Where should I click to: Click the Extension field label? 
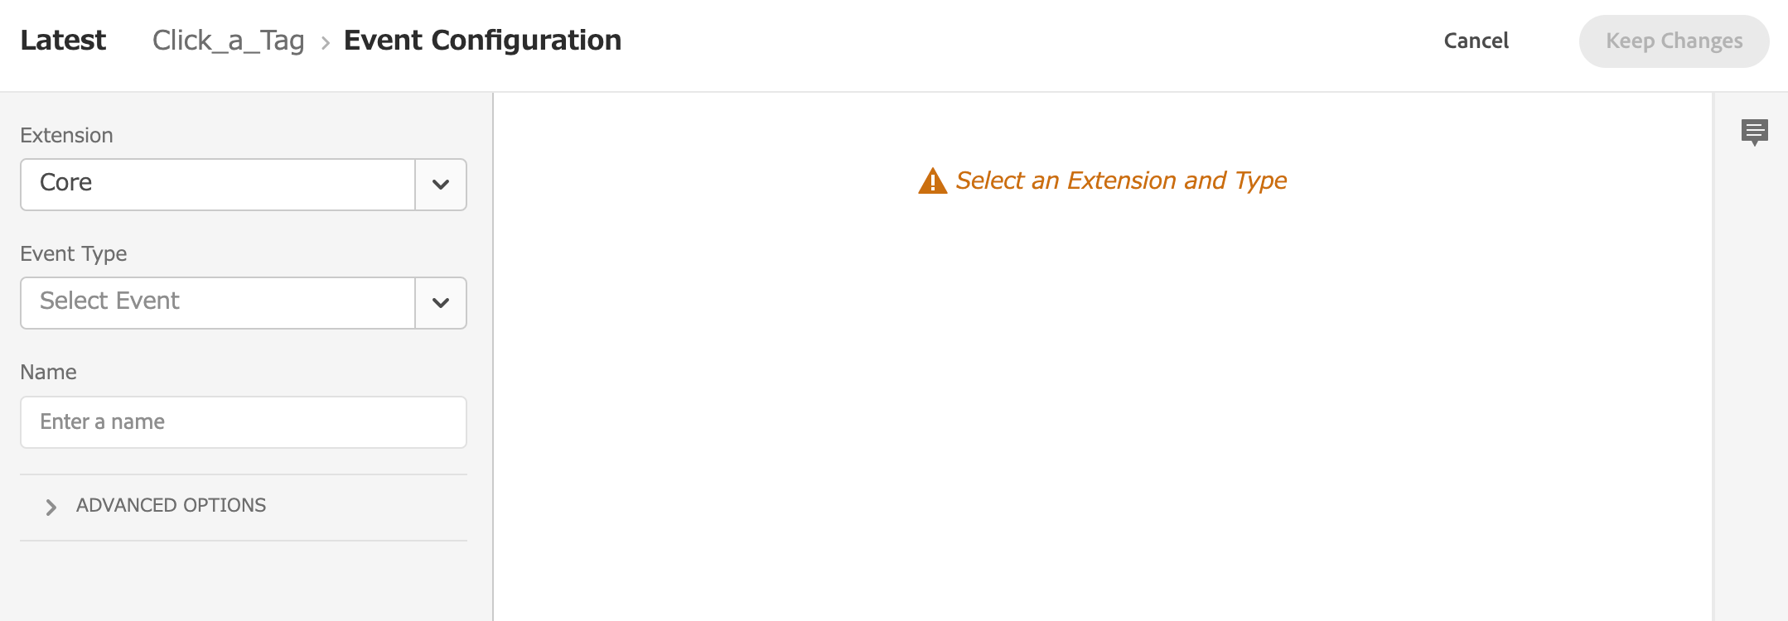(66, 136)
